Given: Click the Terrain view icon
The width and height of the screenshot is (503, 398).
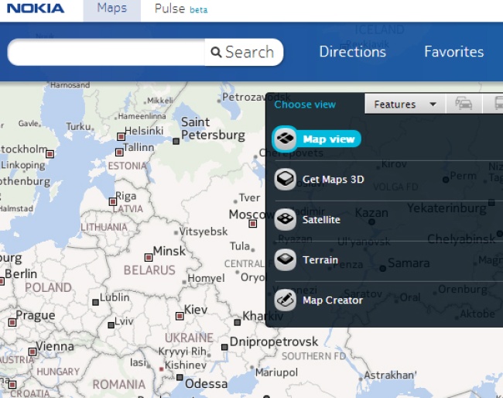Looking at the screenshot, I should point(286,260).
